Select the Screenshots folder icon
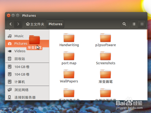This screenshot has height=113, width=151. 105,56
